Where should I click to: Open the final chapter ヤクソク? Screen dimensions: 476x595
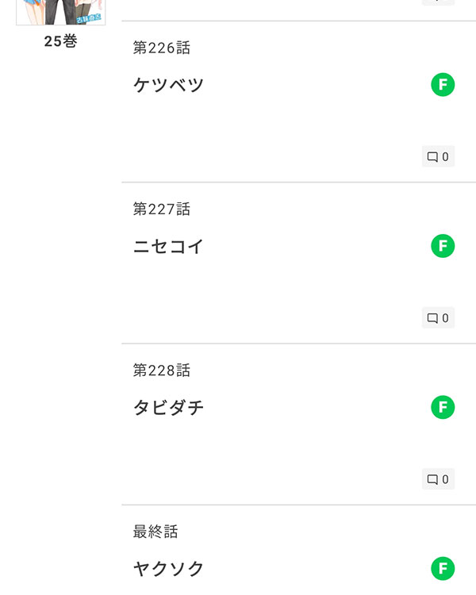tap(168, 569)
